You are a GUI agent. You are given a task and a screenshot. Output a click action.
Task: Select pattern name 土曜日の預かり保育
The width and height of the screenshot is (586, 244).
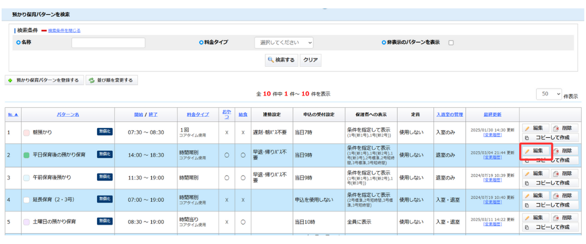(x=54, y=222)
